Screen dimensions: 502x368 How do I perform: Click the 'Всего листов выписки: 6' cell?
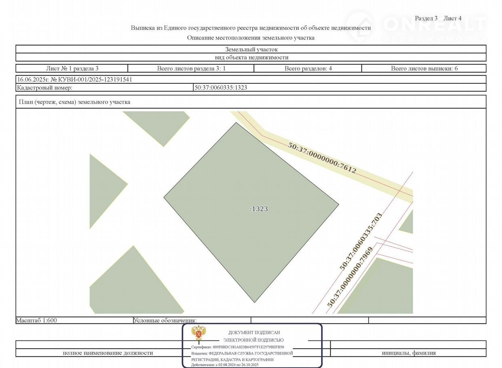tap(424, 68)
